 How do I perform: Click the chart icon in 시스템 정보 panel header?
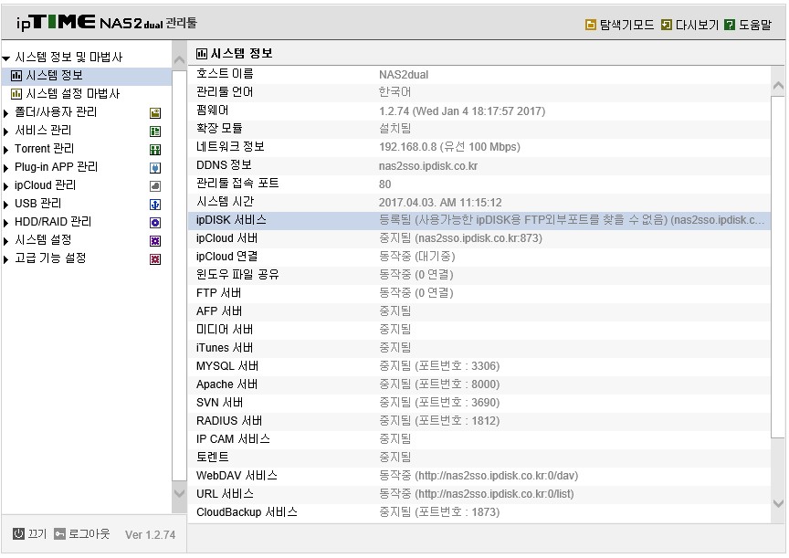coord(202,53)
